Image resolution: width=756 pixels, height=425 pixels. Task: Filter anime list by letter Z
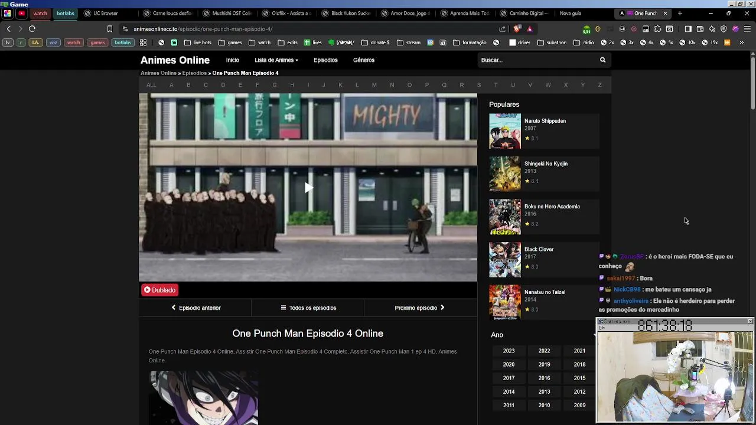(599, 85)
